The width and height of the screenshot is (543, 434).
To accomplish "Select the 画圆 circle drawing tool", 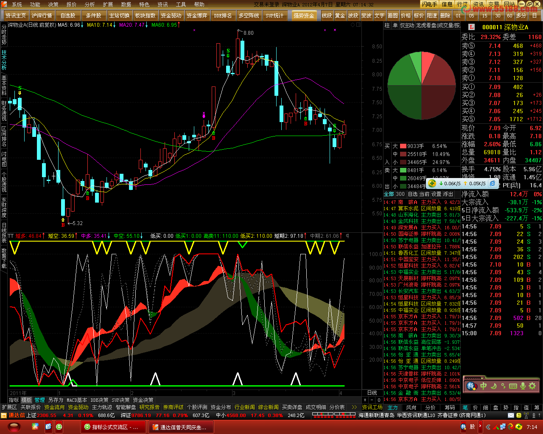I will pyautogui.click(x=393, y=16).
